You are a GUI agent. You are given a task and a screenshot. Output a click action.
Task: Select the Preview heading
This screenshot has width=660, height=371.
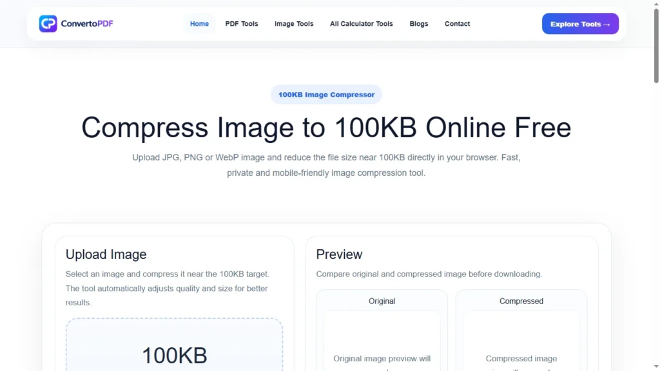pyautogui.click(x=339, y=254)
